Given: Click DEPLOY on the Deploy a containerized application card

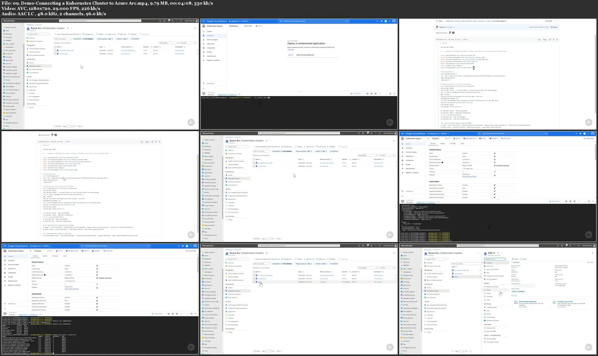Looking at the screenshot, I should pos(291,55).
